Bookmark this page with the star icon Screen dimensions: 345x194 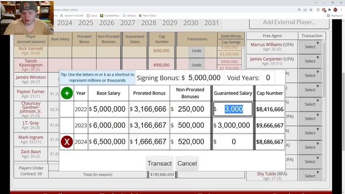[310, 10]
